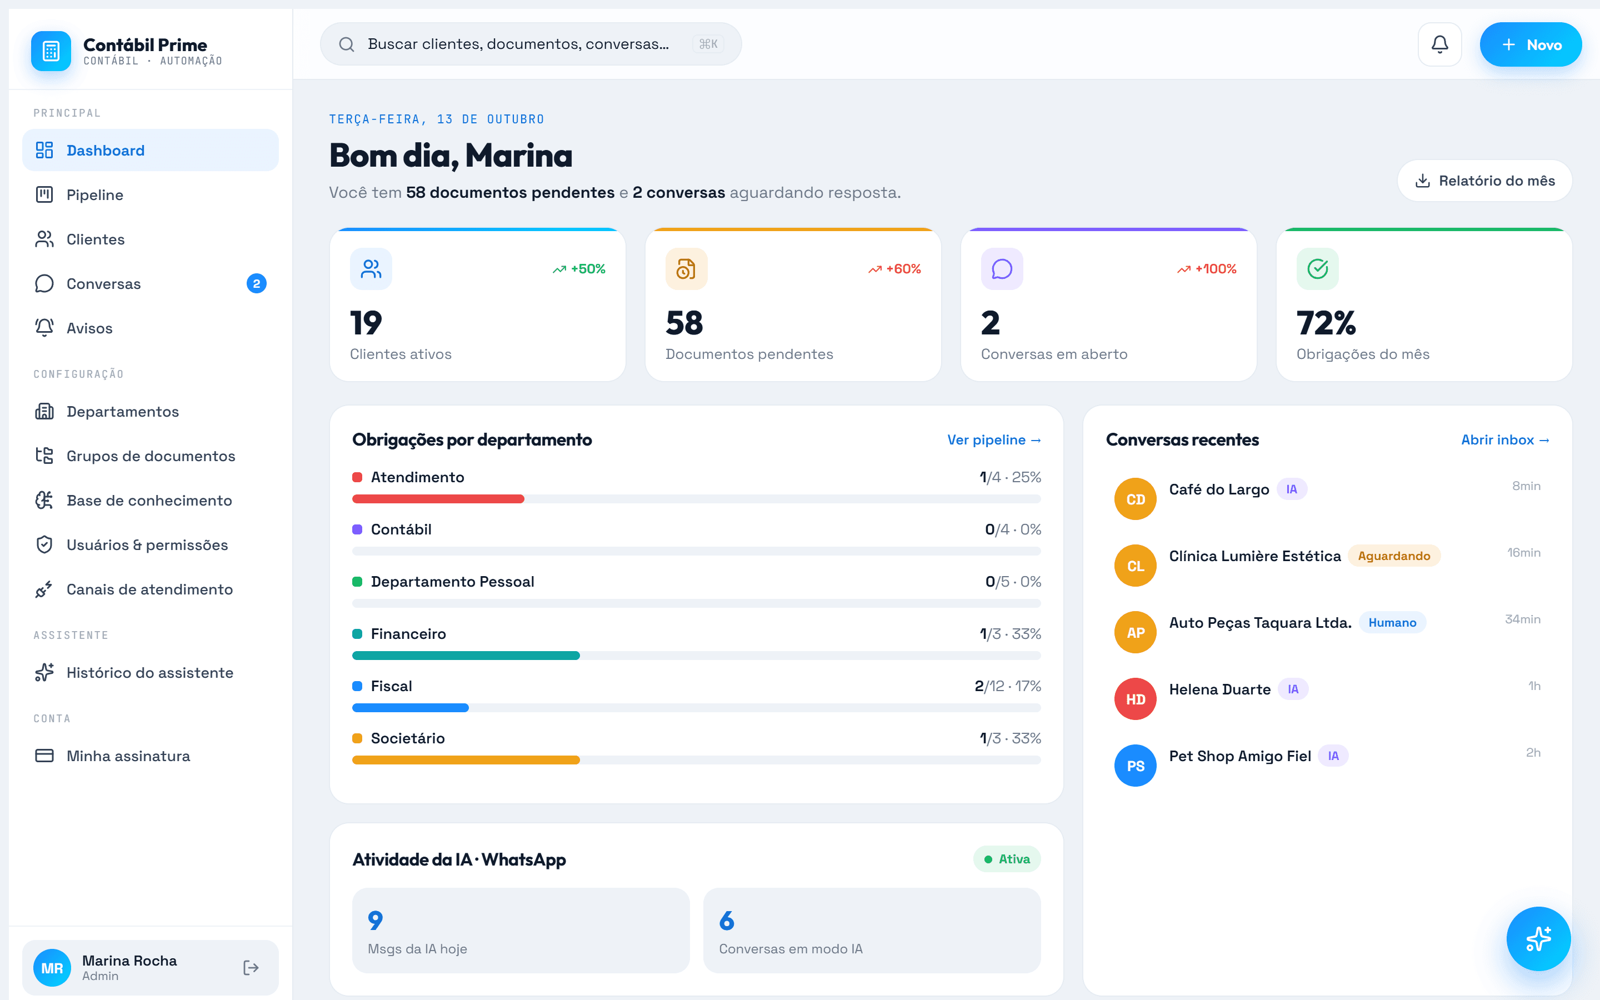1600x1000 pixels.
Task: Click the Departamentos building icon
Action: coord(44,411)
